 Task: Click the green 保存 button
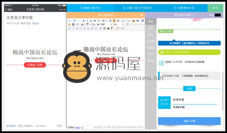click(x=215, y=8)
